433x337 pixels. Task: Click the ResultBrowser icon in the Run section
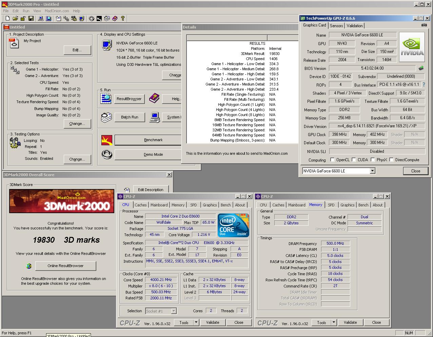[x=106, y=98]
